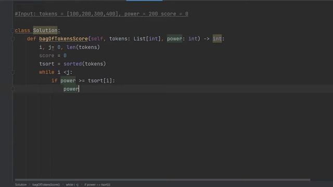Click the 'power' text on the cursor line
The width and height of the screenshot is (333, 187).
pyautogui.click(x=71, y=89)
